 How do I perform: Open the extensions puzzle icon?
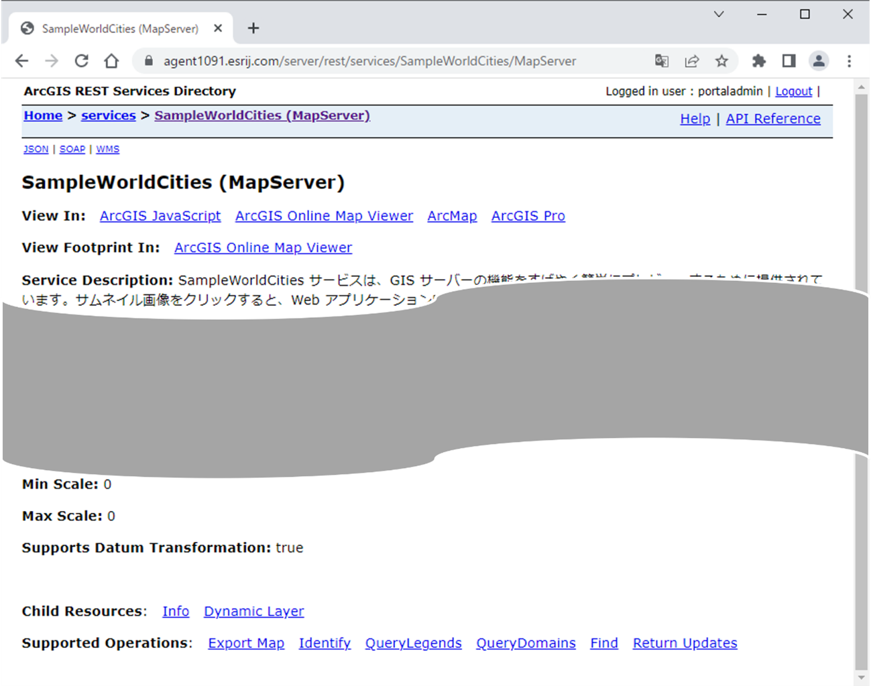(x=759, y=61)
